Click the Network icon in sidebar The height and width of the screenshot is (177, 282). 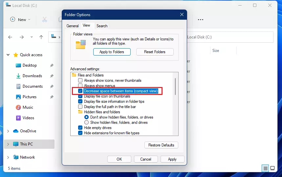point(16,157)
